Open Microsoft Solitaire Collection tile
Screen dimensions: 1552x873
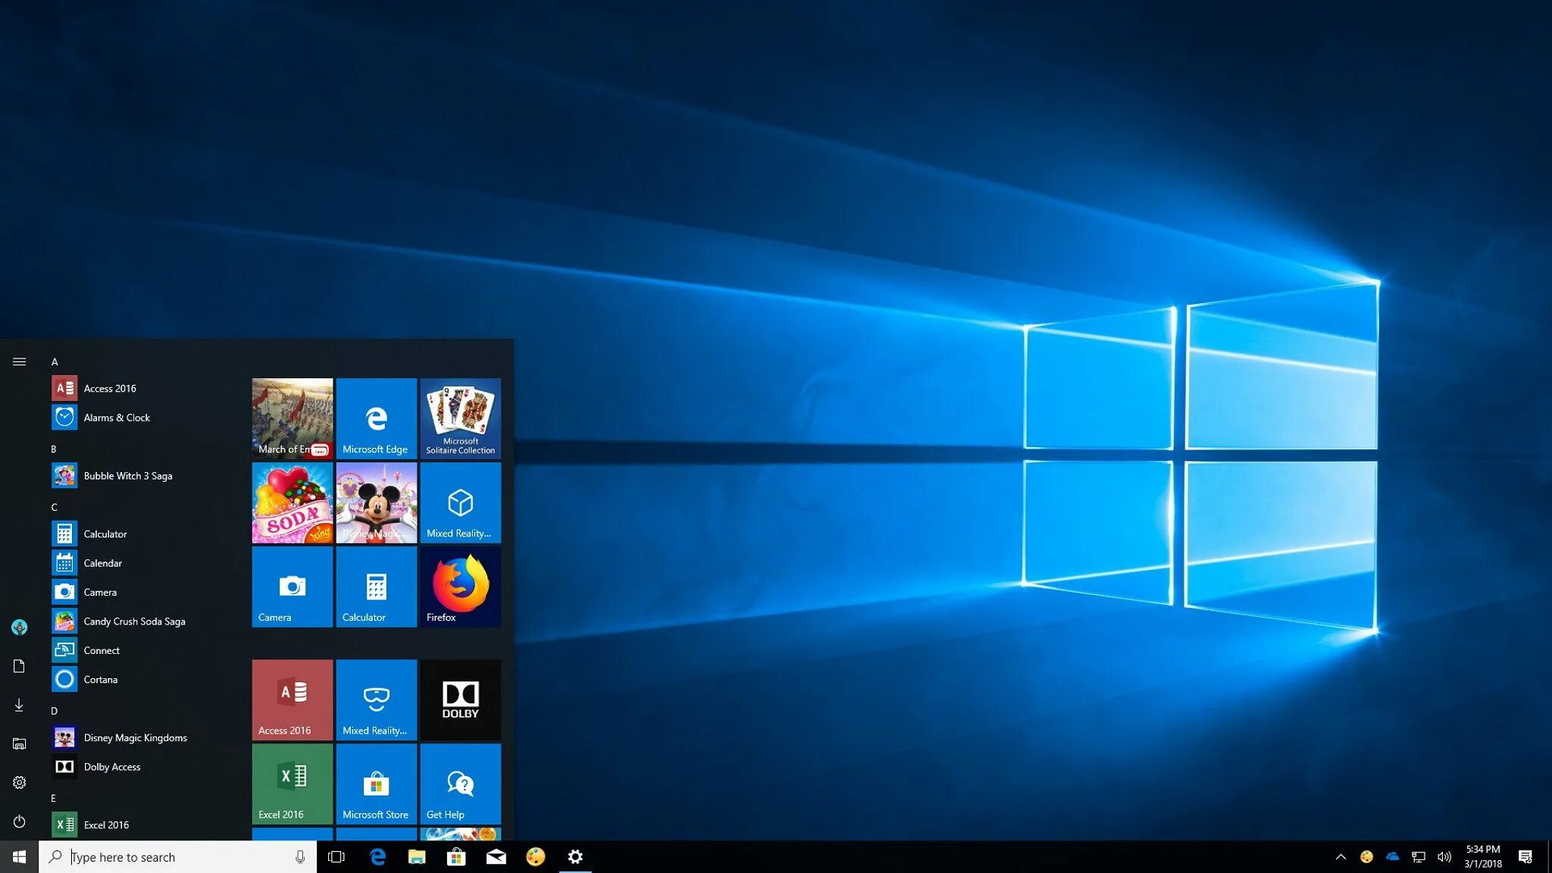pyautogui.click(x=459, y=417)
